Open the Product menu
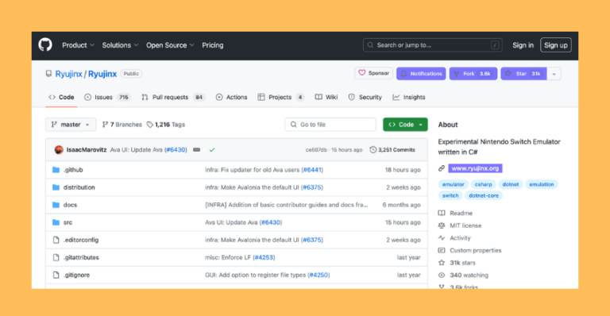The image size is (610, 316). [78, 45]
